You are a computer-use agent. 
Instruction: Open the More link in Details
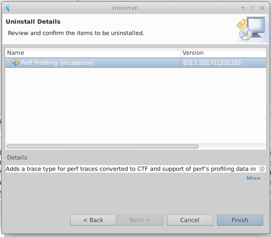(x=253, y=178)
